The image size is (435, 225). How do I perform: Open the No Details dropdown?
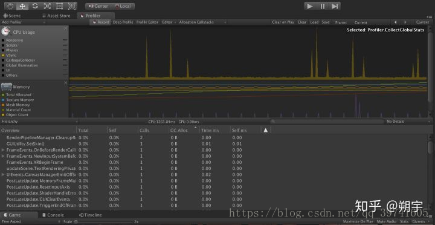point(408,122)
